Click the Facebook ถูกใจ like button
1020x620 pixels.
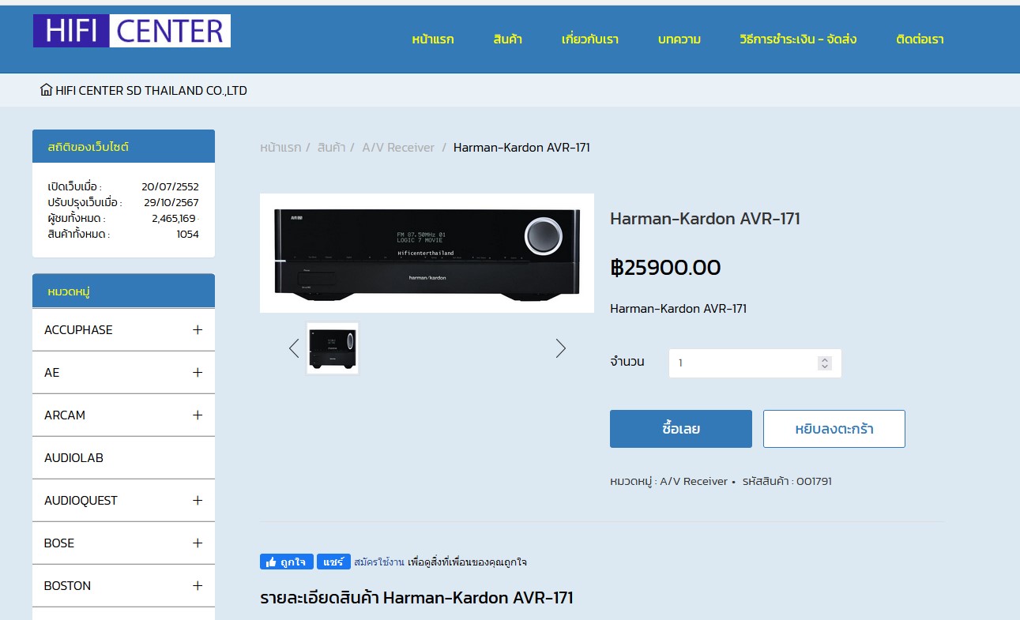coord(287,562)
